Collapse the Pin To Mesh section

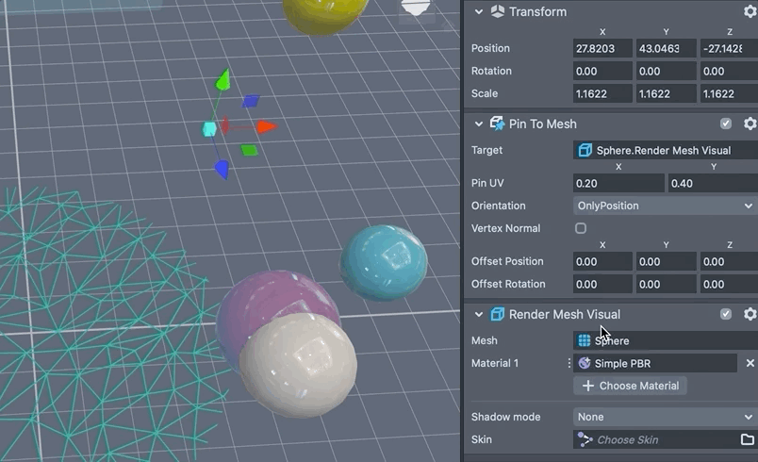[x=479, y=124]
